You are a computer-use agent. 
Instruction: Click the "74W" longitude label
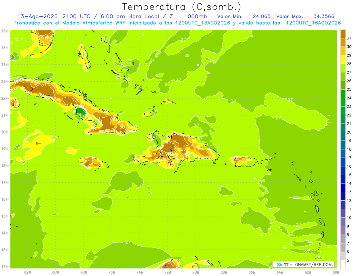click(x=140, y=272)
